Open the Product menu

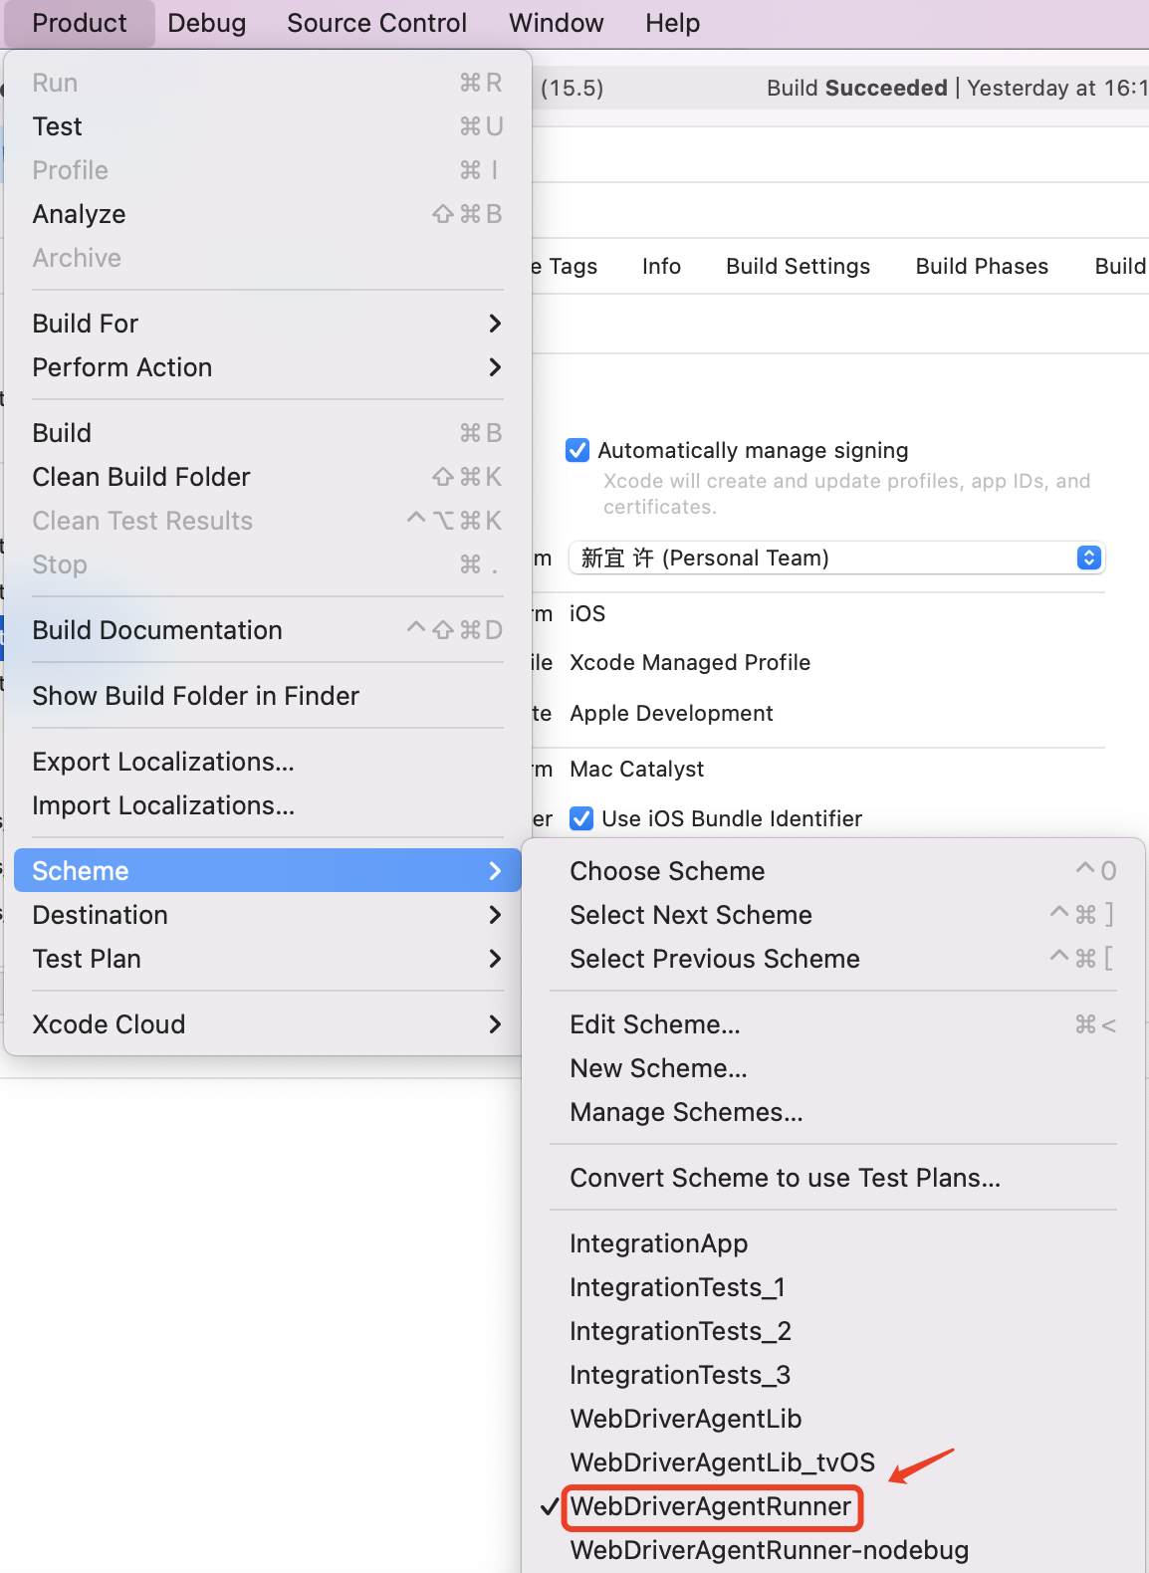[80, 23]
